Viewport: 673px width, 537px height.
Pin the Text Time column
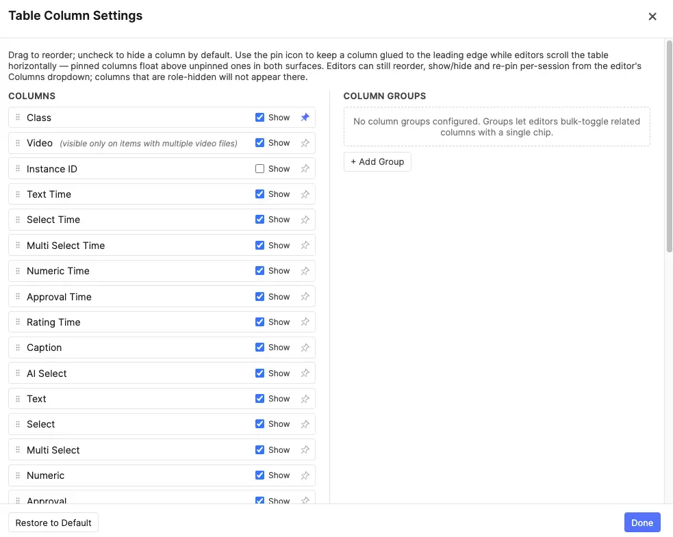tap(305, 194)
